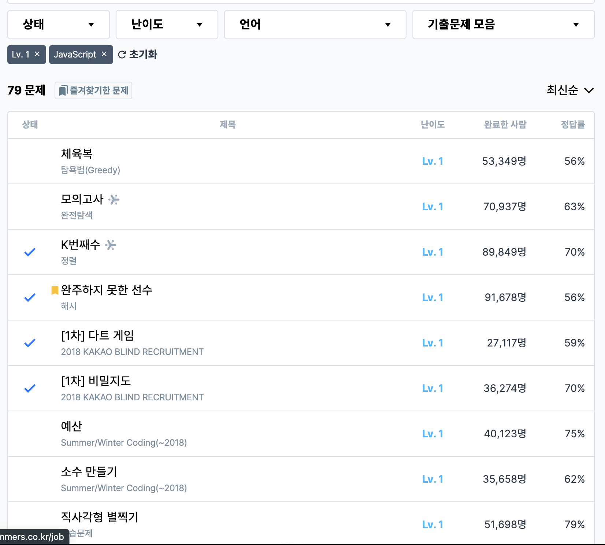
Task: Reset filters with 초기화
Action: point(138,55)
